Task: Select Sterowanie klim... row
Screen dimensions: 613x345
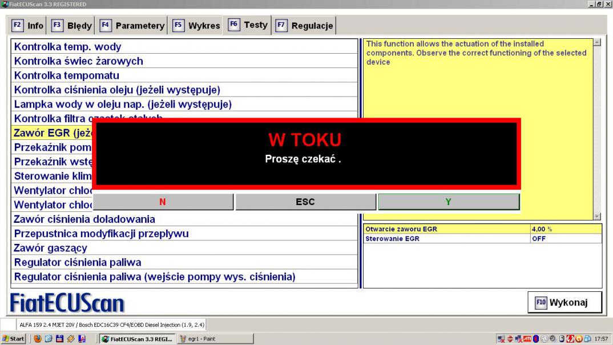Action: [52, 176]
